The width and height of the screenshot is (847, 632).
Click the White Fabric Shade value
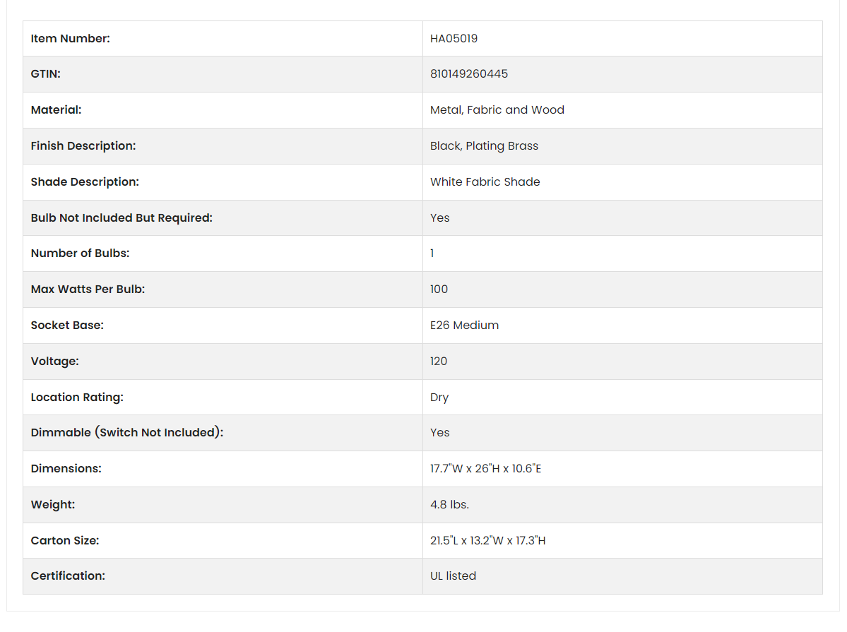coord(485,182)
